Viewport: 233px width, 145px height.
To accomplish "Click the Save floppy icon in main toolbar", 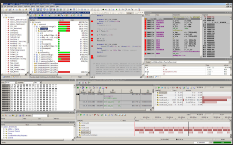I will point(10,9).
